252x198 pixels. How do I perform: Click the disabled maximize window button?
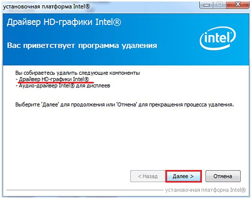220,5
